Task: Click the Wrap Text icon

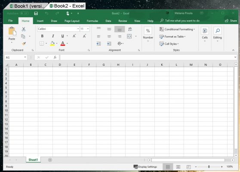Action: point(130,29)
